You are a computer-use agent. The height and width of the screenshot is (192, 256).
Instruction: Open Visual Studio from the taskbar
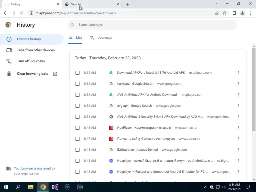pos(55,187)
